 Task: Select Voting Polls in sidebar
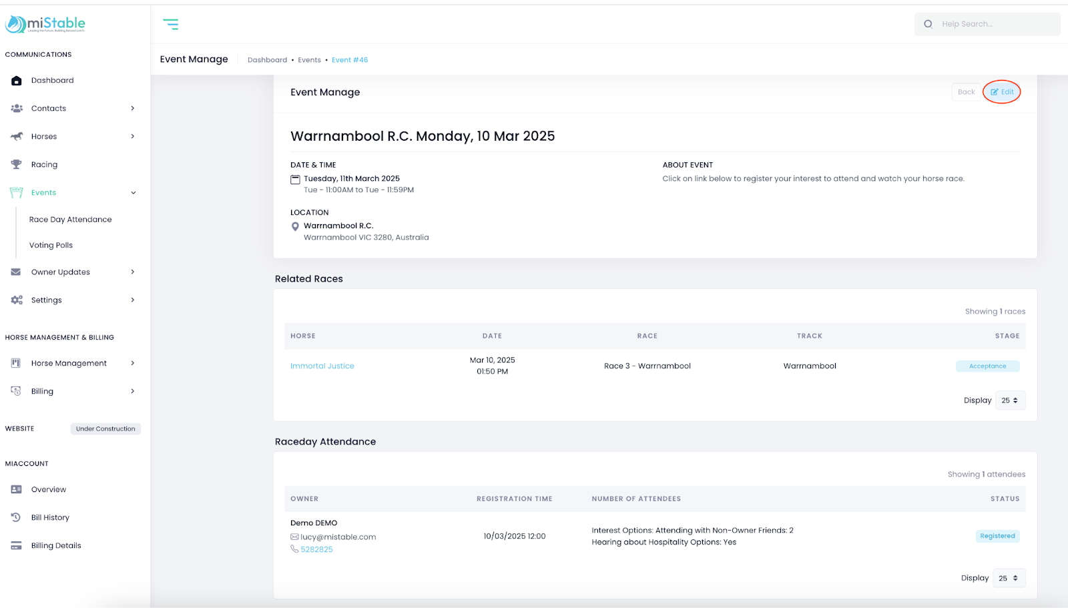(x=51, y=246)
